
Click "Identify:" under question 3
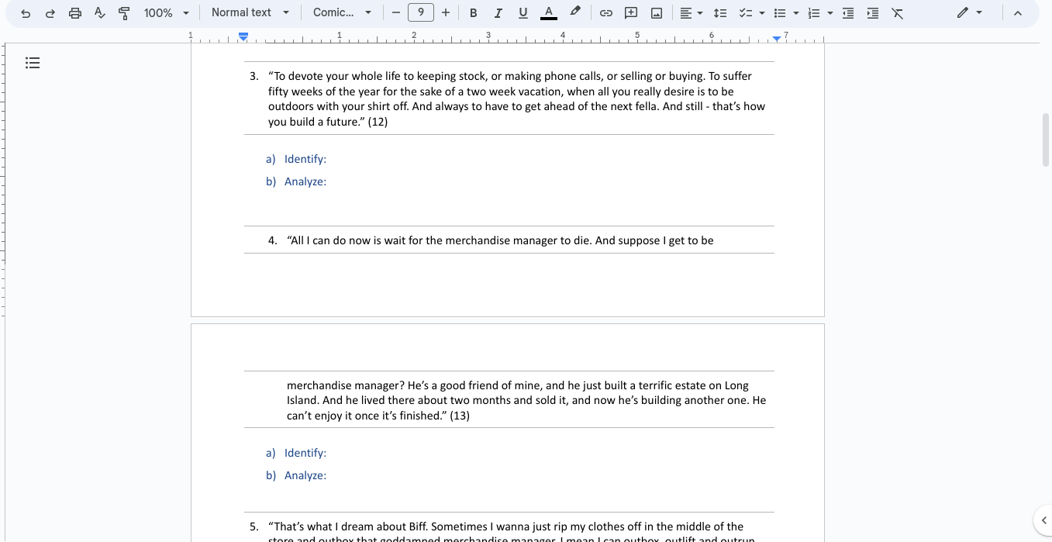[305, 159]
